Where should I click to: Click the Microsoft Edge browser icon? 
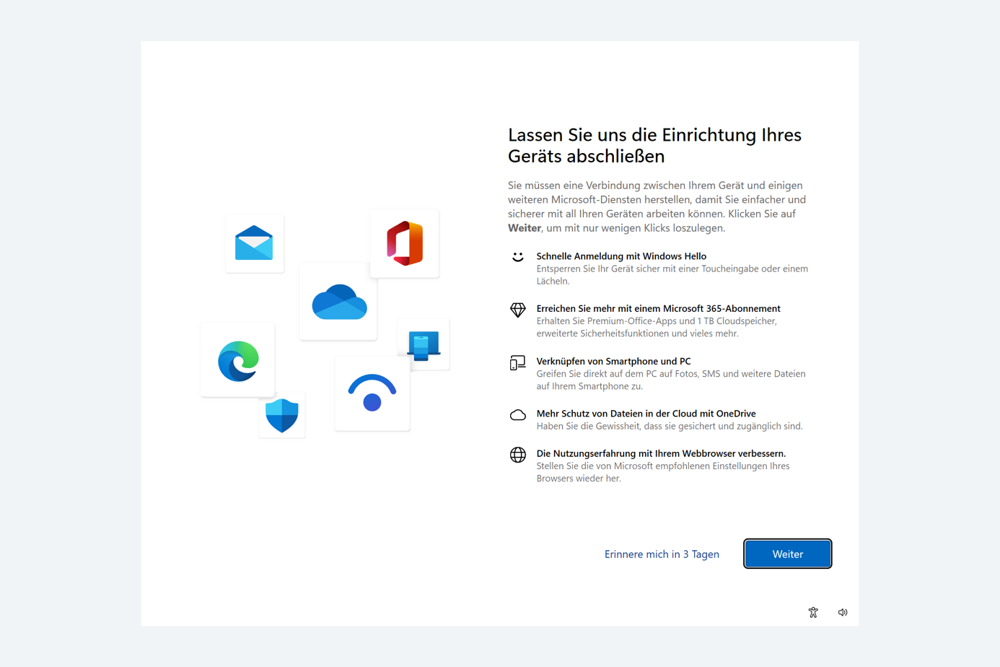tap(238, 360)
